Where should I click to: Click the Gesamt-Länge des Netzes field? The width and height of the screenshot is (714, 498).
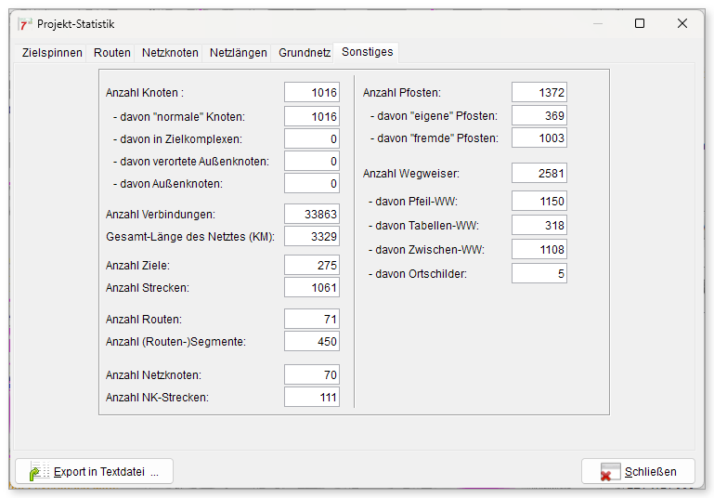tap(312, 237)
